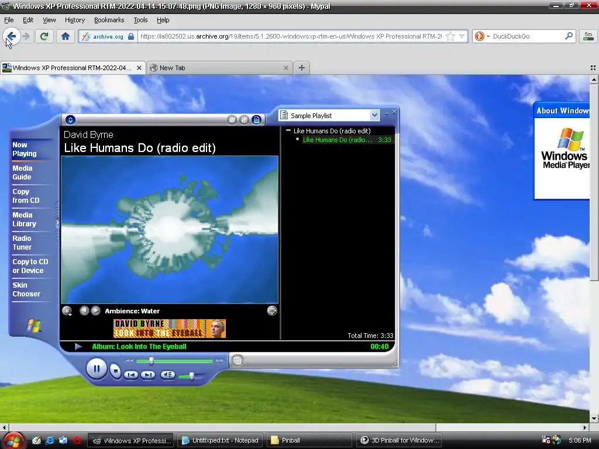Open the History menu
Viewport: 599px width, 449px height.
[x=74, y=20]
